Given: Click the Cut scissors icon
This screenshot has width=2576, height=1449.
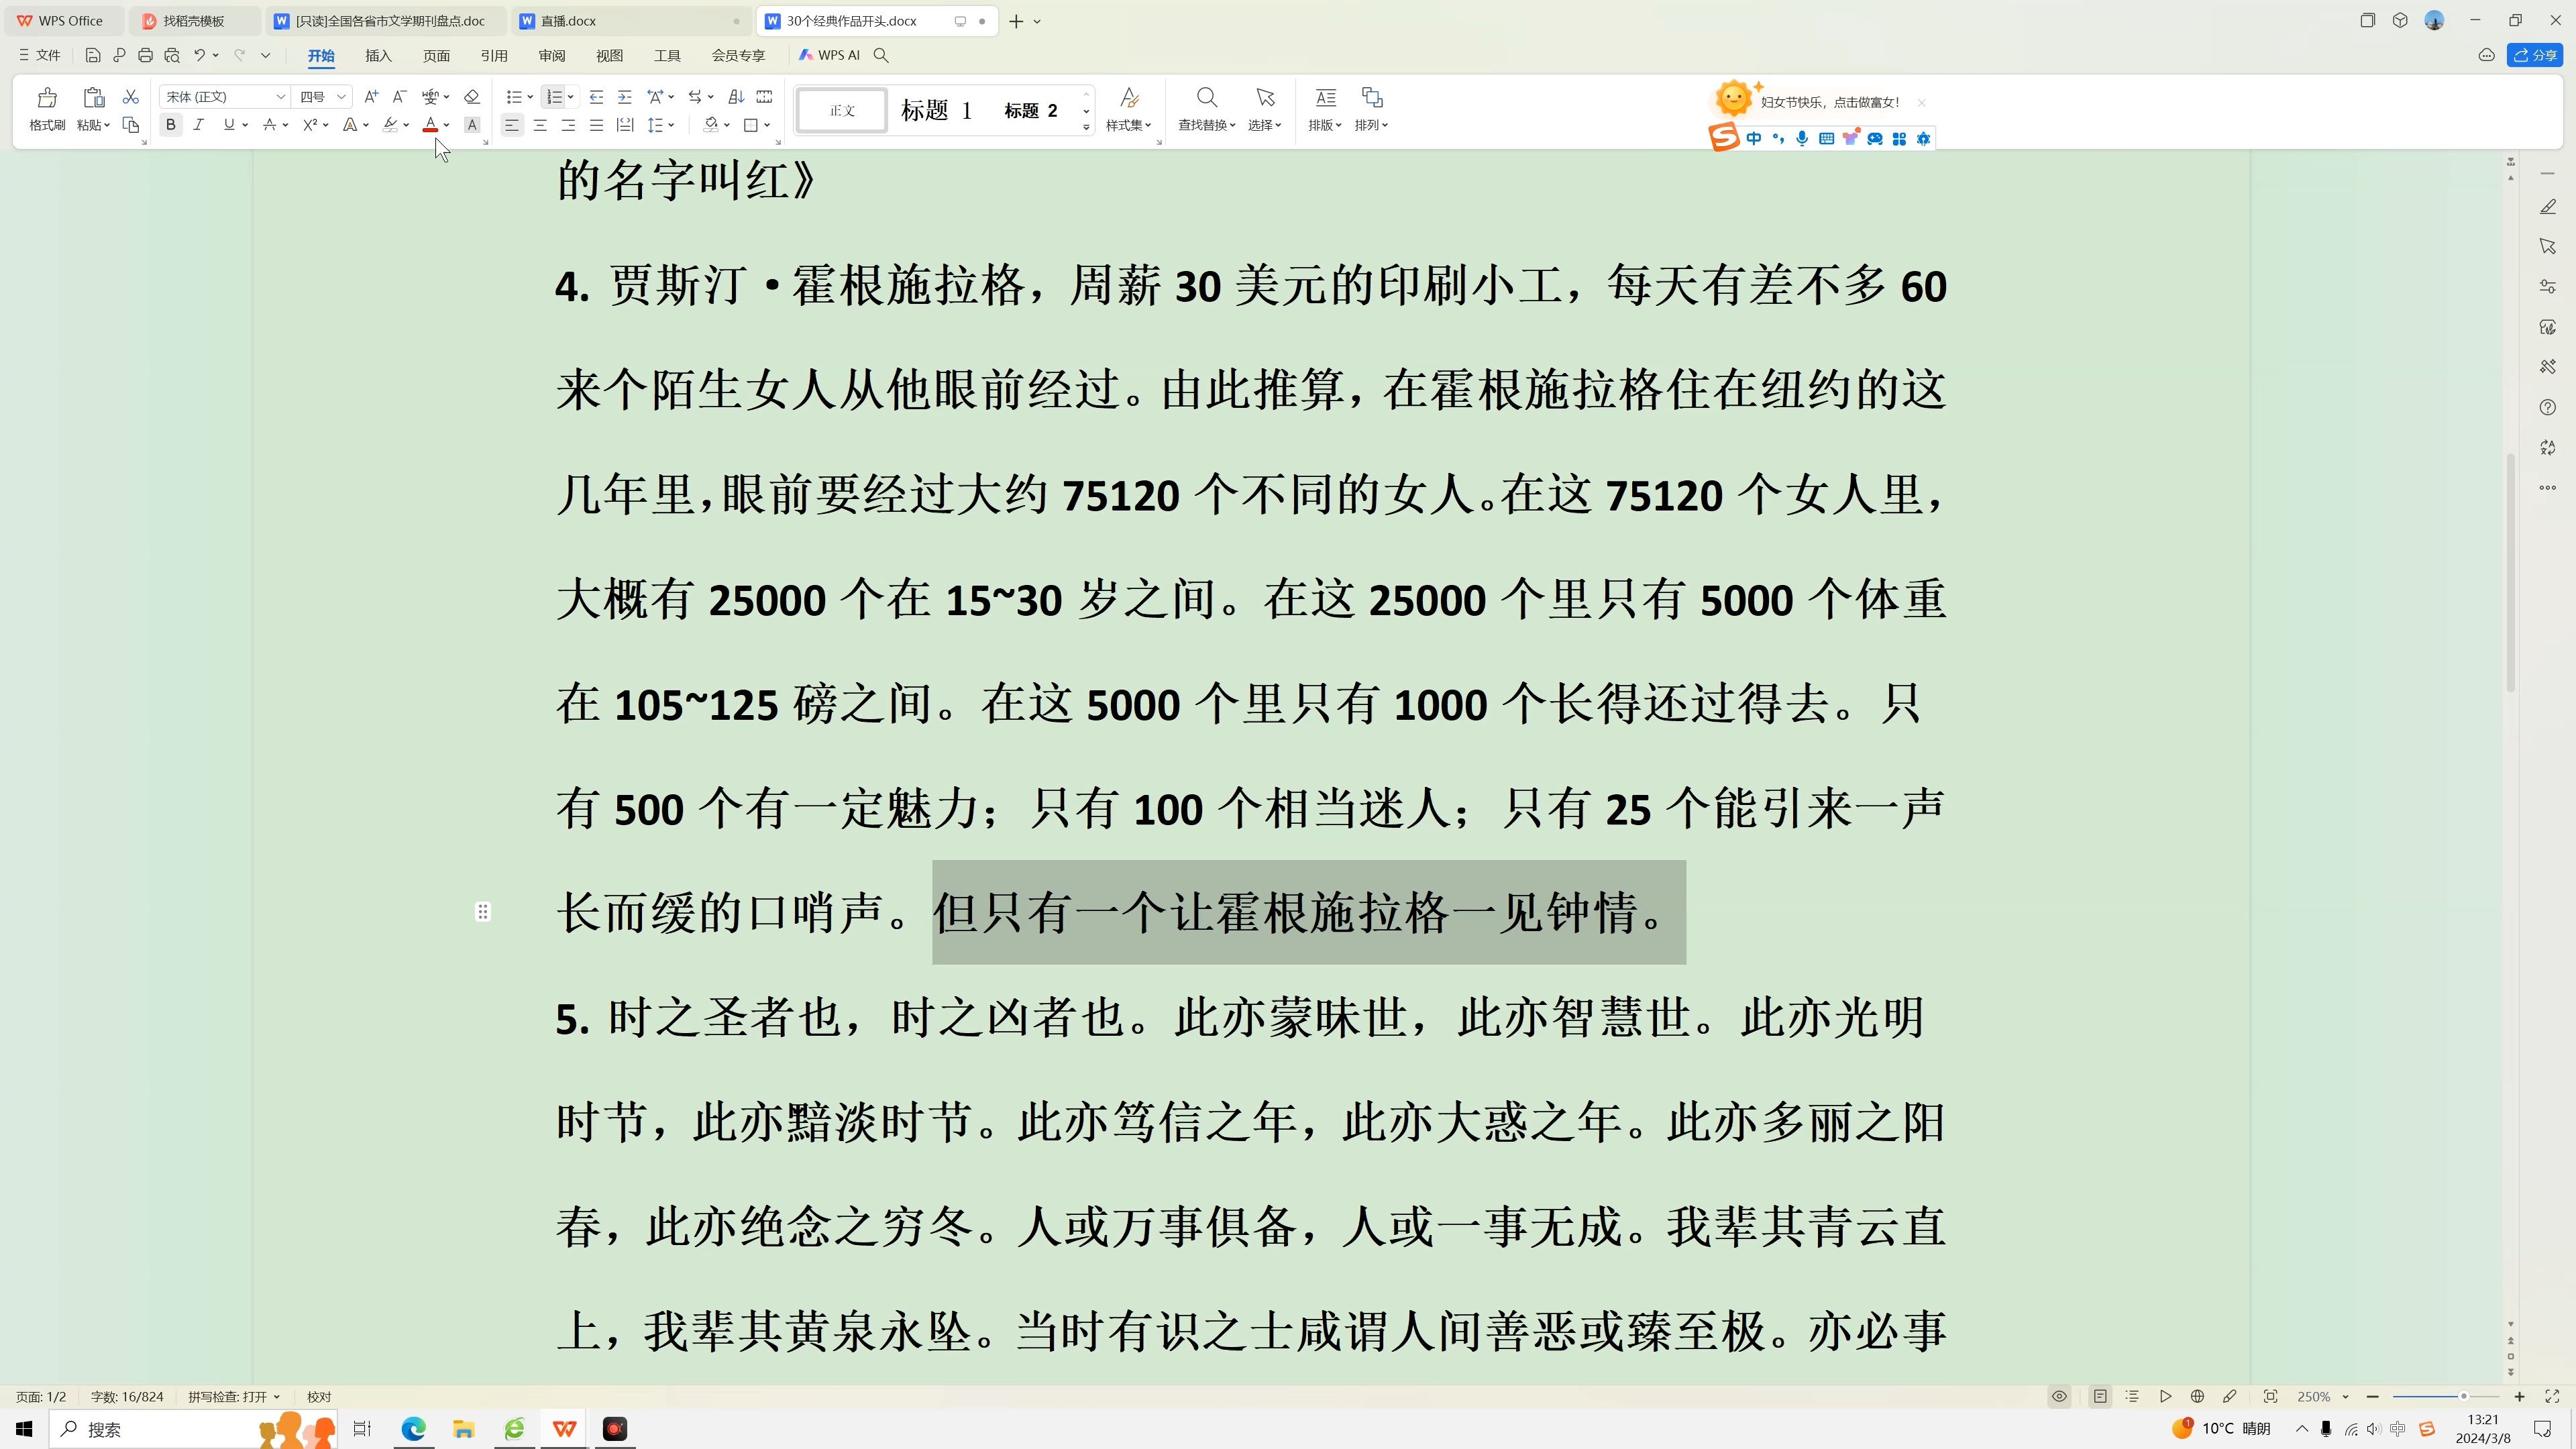Looking at the screenshot, I should click(x=130, y=97).
